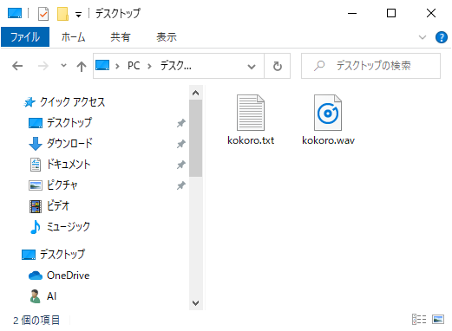Image resolution: width=452 pixels, height=331 pixels.
Task: Select the kokoro.wav audio file icon
Action: (x=328, y=113)
